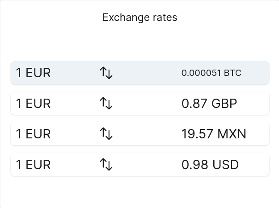
Task: Select the 0.98 rate amount
Action: (194, 165)
